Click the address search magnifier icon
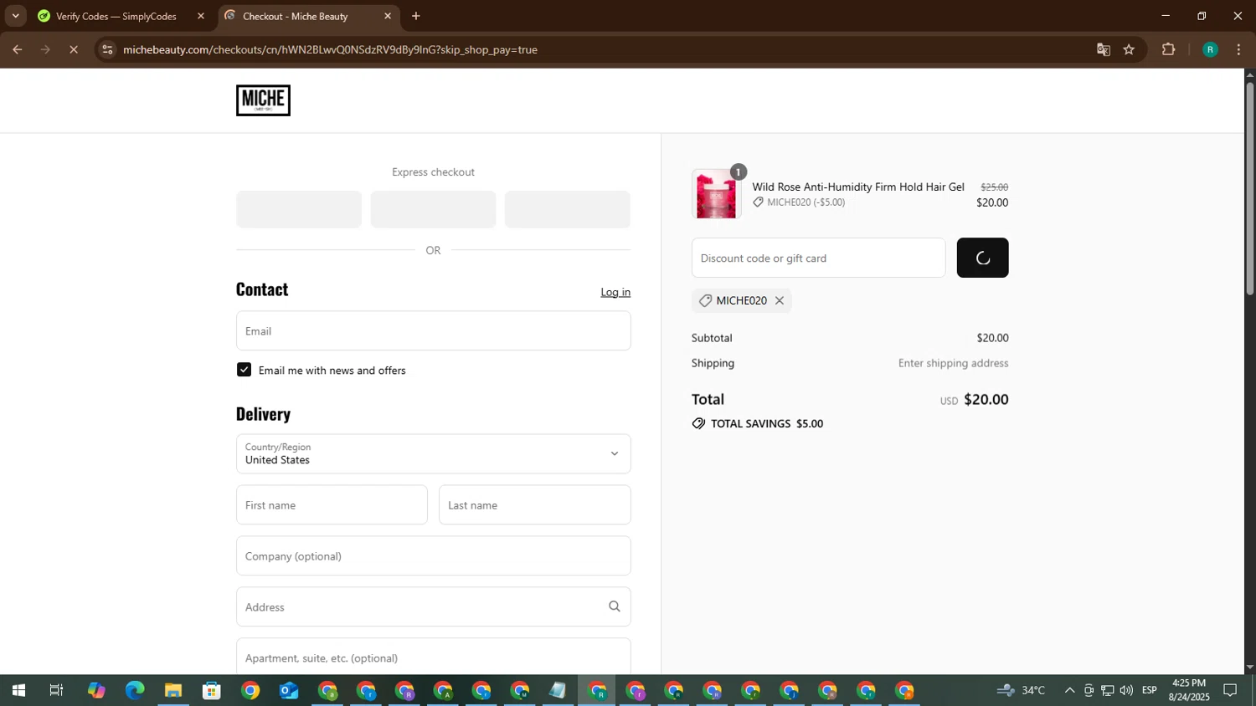This screenshot has width=1256, height=706. pyautogui.click(x=614, y=606)
